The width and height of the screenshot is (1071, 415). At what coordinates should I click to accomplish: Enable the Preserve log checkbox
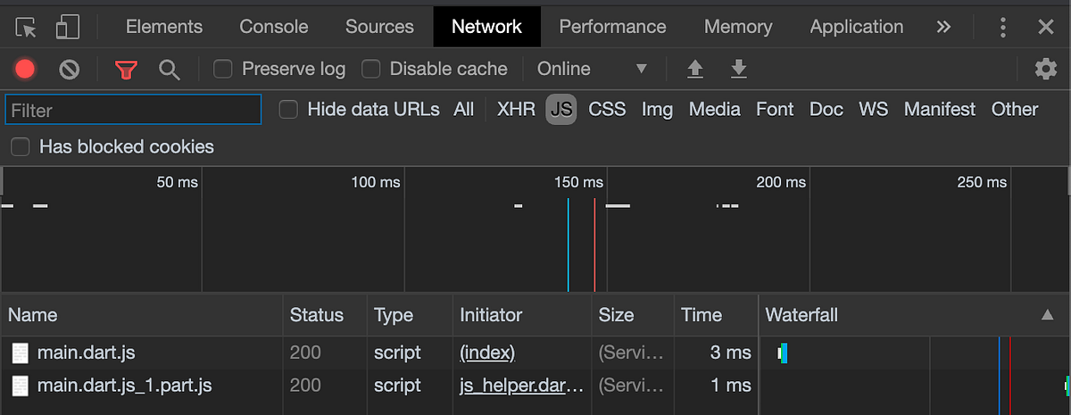[x=223, y=69]
